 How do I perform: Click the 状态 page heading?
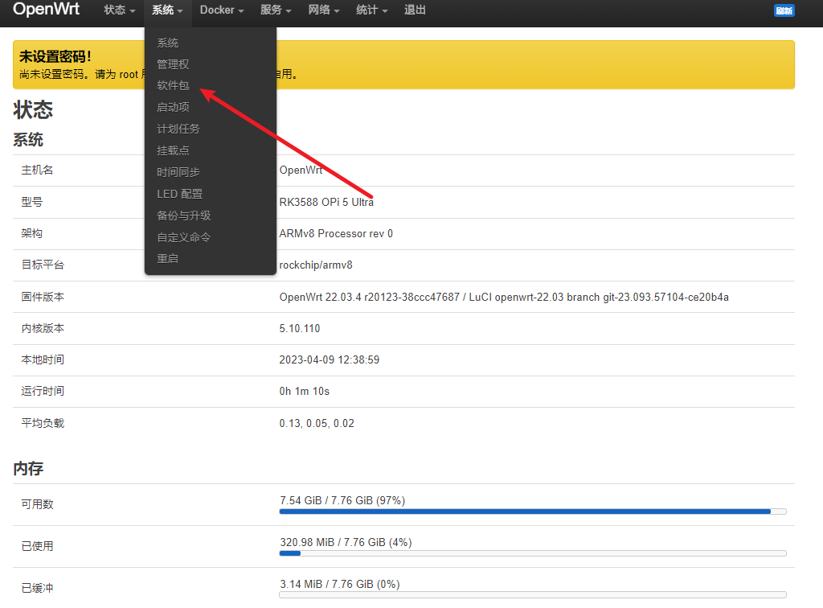[33, 109]
